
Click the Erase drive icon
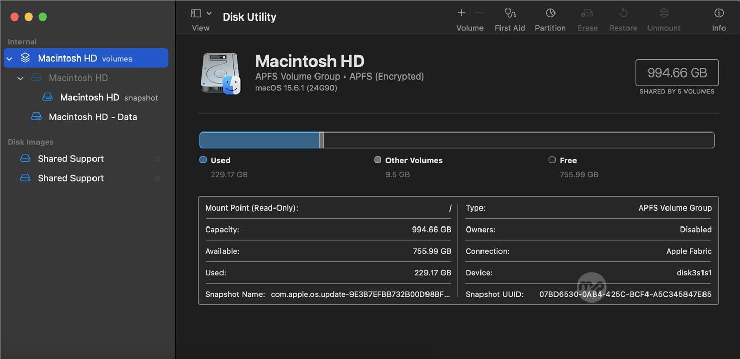pyautogui.click(x=587, y=13)
